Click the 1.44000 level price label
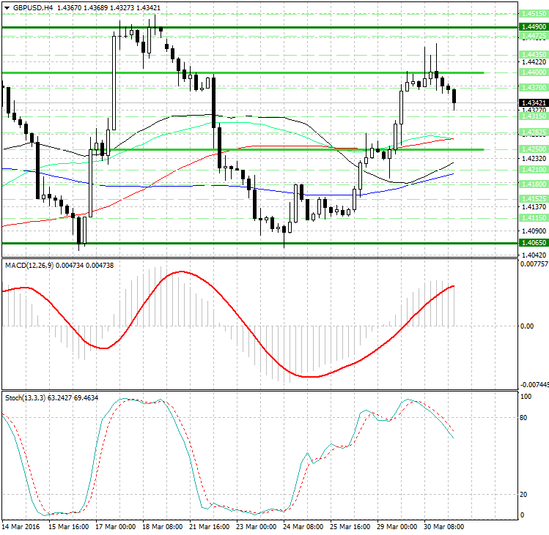The width and height of the screenshot is (549, 535). tap(531, 72)
